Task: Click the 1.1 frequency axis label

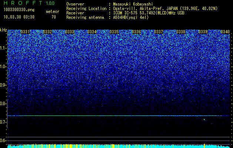Action: pos(3,48)
